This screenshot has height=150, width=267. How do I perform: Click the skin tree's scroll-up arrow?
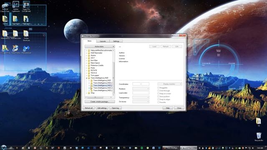113,50
